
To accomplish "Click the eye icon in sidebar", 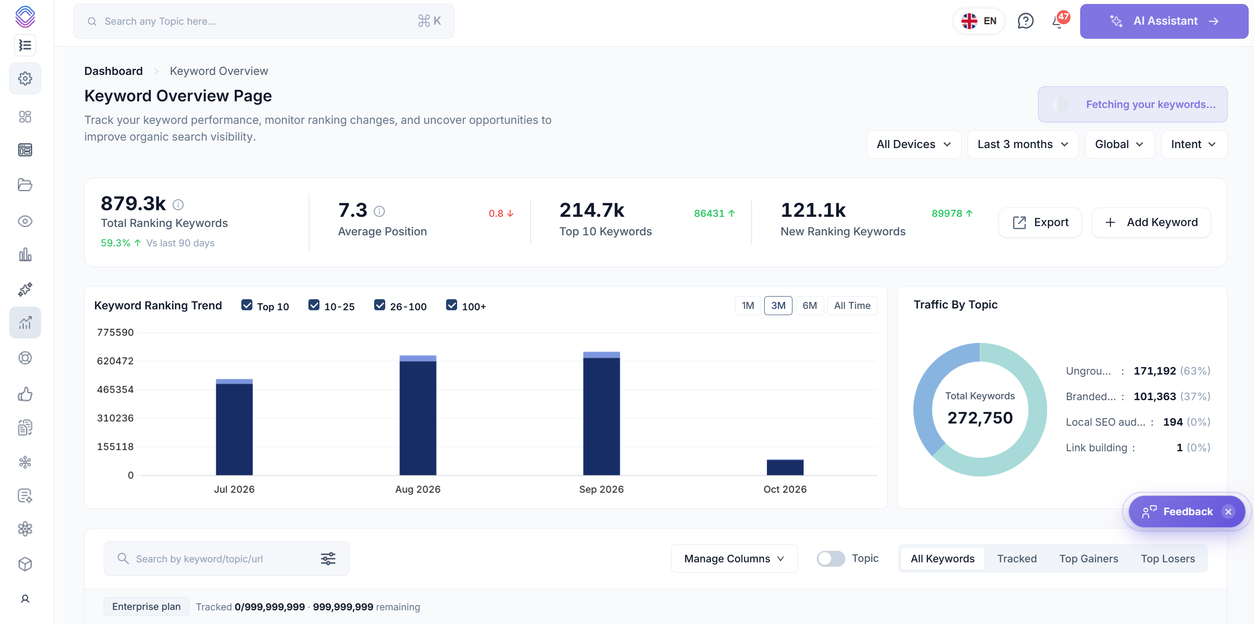I will click(x=25, y=221).
